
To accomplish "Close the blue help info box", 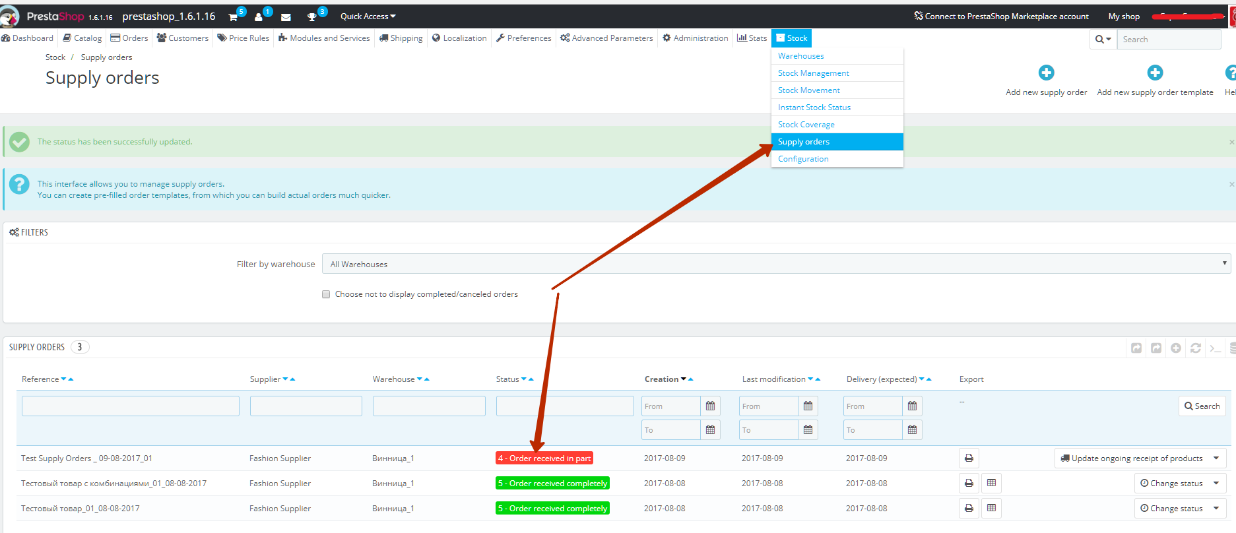I will [1231, 184].
